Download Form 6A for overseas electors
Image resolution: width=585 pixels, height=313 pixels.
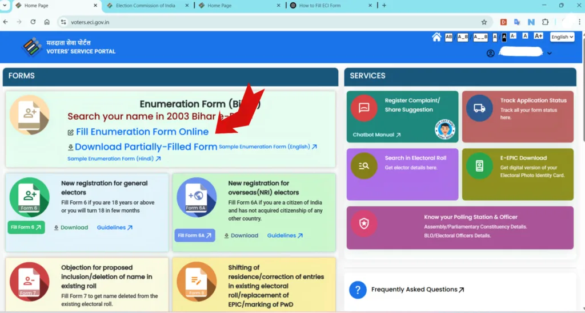[241, 235]
